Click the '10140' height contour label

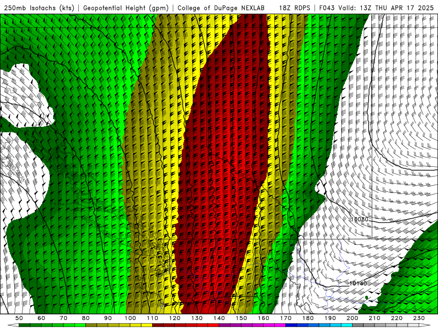pos(358,283)
